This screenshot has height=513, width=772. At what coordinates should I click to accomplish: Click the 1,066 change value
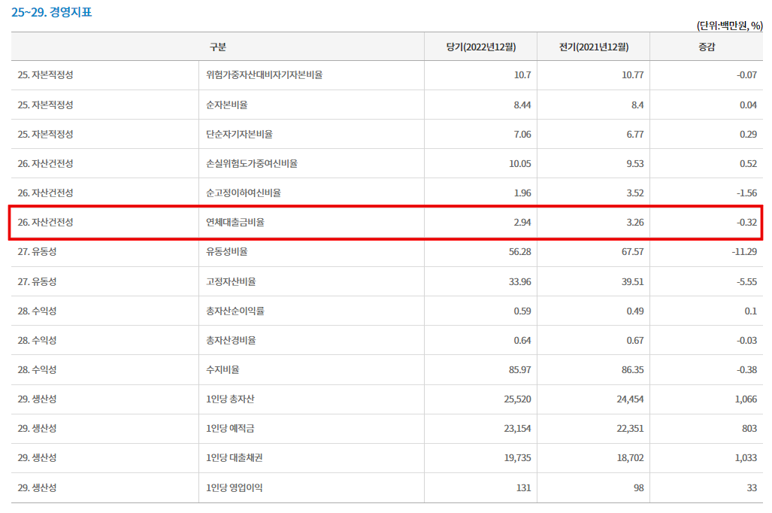[746, 399]
